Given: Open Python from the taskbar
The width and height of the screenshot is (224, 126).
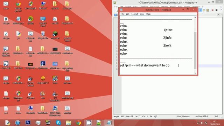Looking at the screenshot, I should (x=7, y=123).
